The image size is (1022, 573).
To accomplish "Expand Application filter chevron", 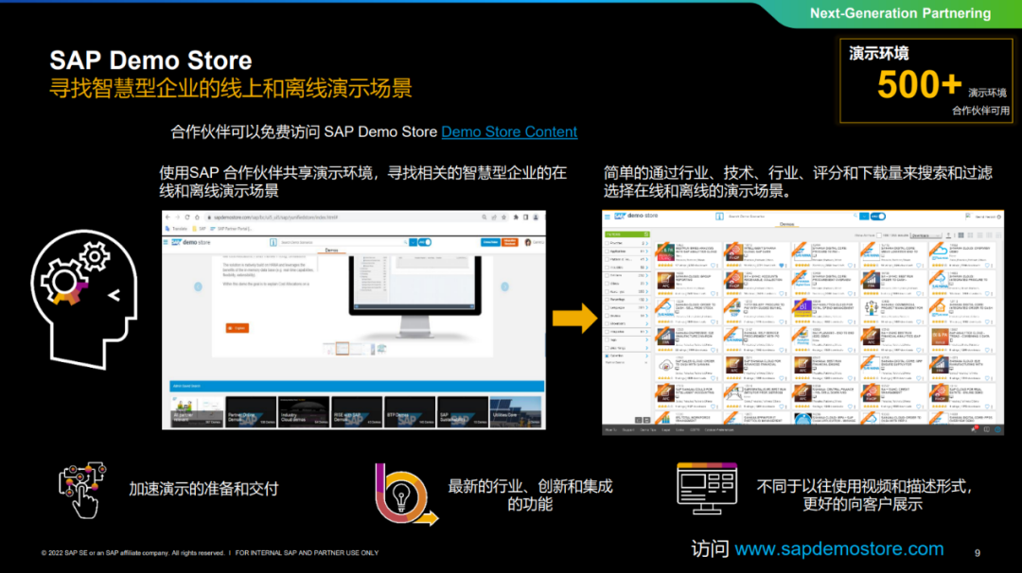I will pyautogui.click(x=647, y=252).
